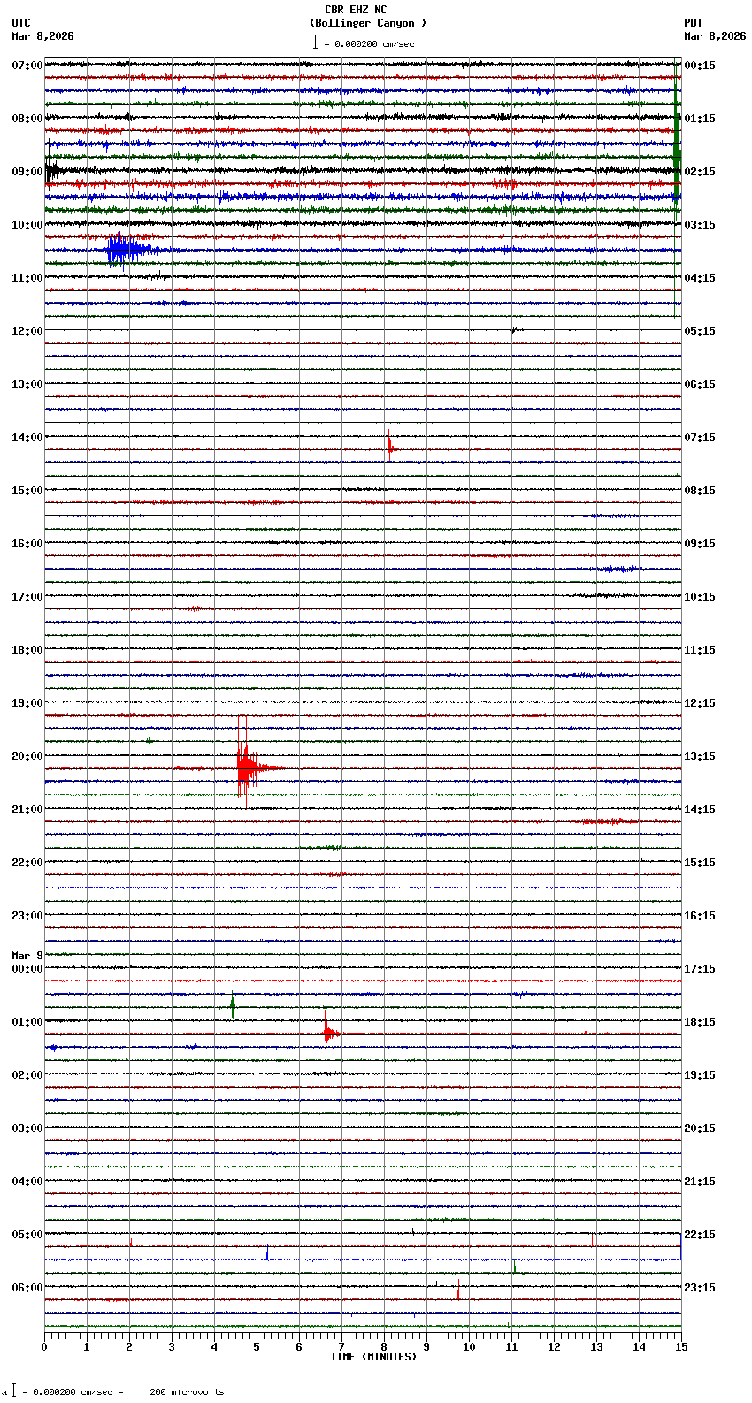Image resolution: width=752 pixels, height=1403 pixels.
Task: Click the 05:00 UTC row label
Action: [27, 1235]
